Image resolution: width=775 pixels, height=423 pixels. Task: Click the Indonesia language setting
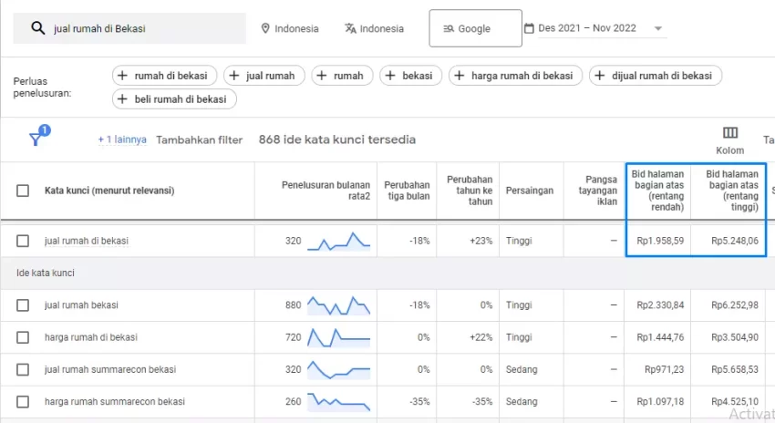375,28
